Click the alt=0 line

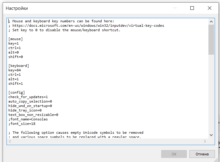click(13, 52)
